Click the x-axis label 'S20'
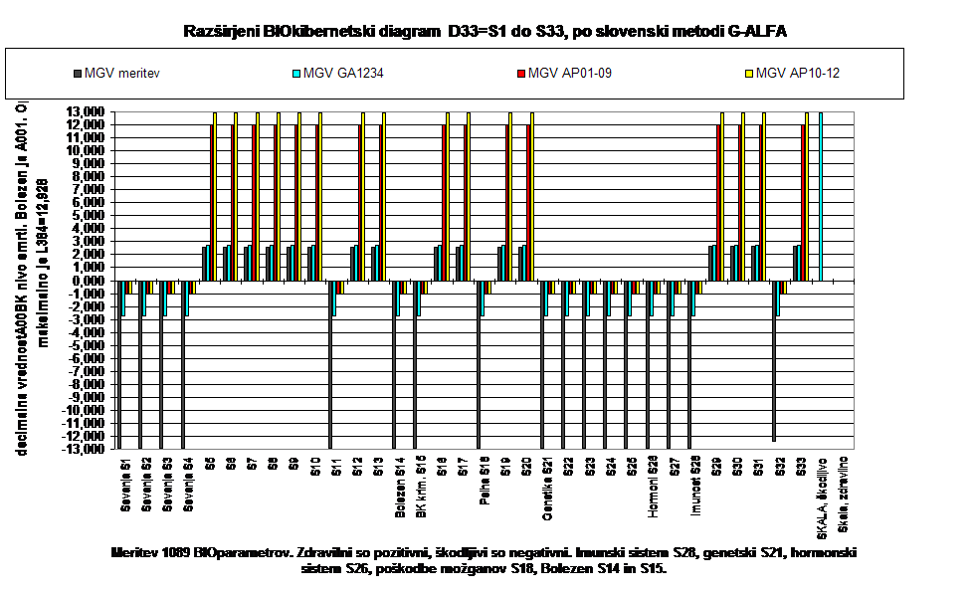Screen dimensions: 972x597 click(x=525, y=467)
